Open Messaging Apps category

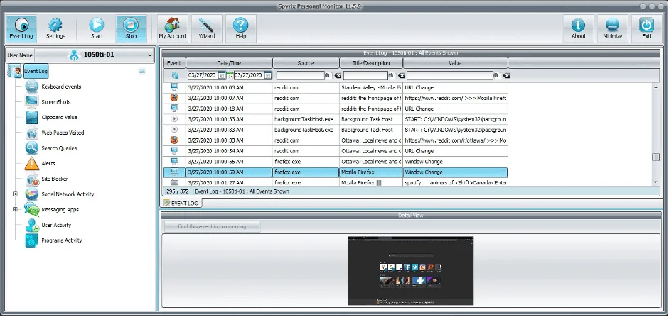coord(60,210)
